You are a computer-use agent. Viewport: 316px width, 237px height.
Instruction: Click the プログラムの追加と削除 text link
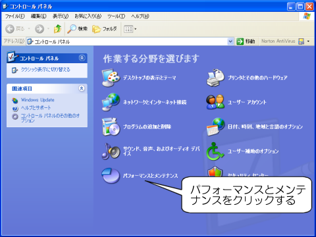tap(147, 126)
